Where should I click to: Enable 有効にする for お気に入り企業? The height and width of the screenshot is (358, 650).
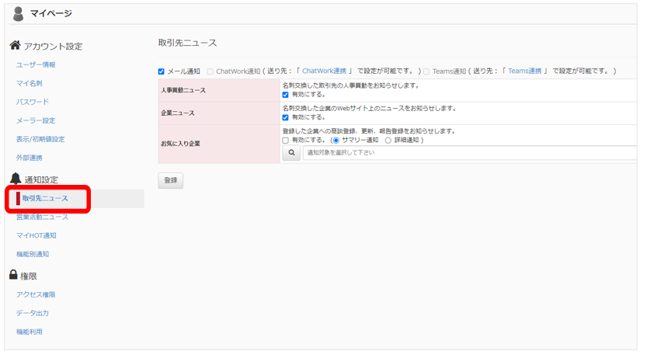[285, 141]
